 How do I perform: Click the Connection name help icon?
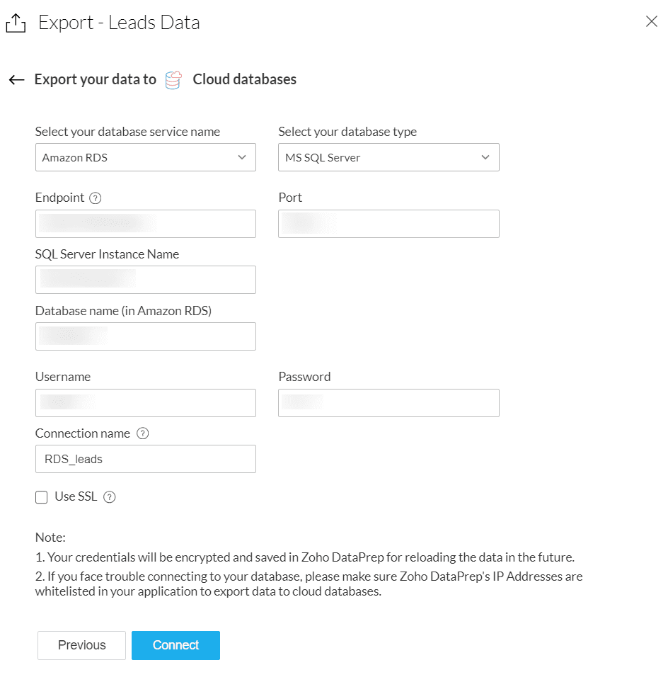142,433
